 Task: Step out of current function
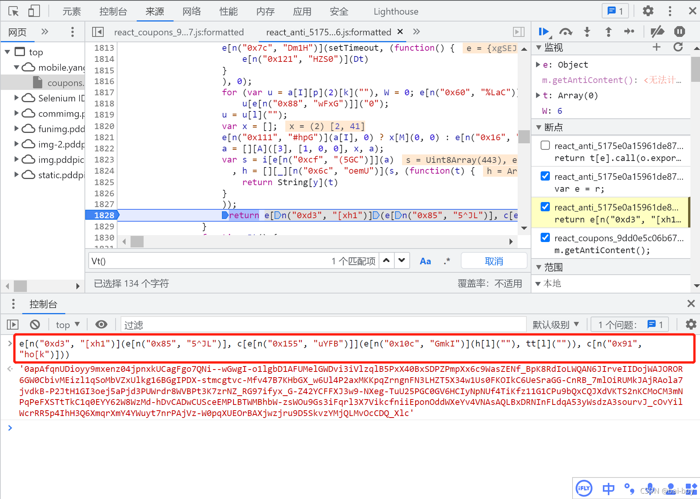click(x=609, y=32)
